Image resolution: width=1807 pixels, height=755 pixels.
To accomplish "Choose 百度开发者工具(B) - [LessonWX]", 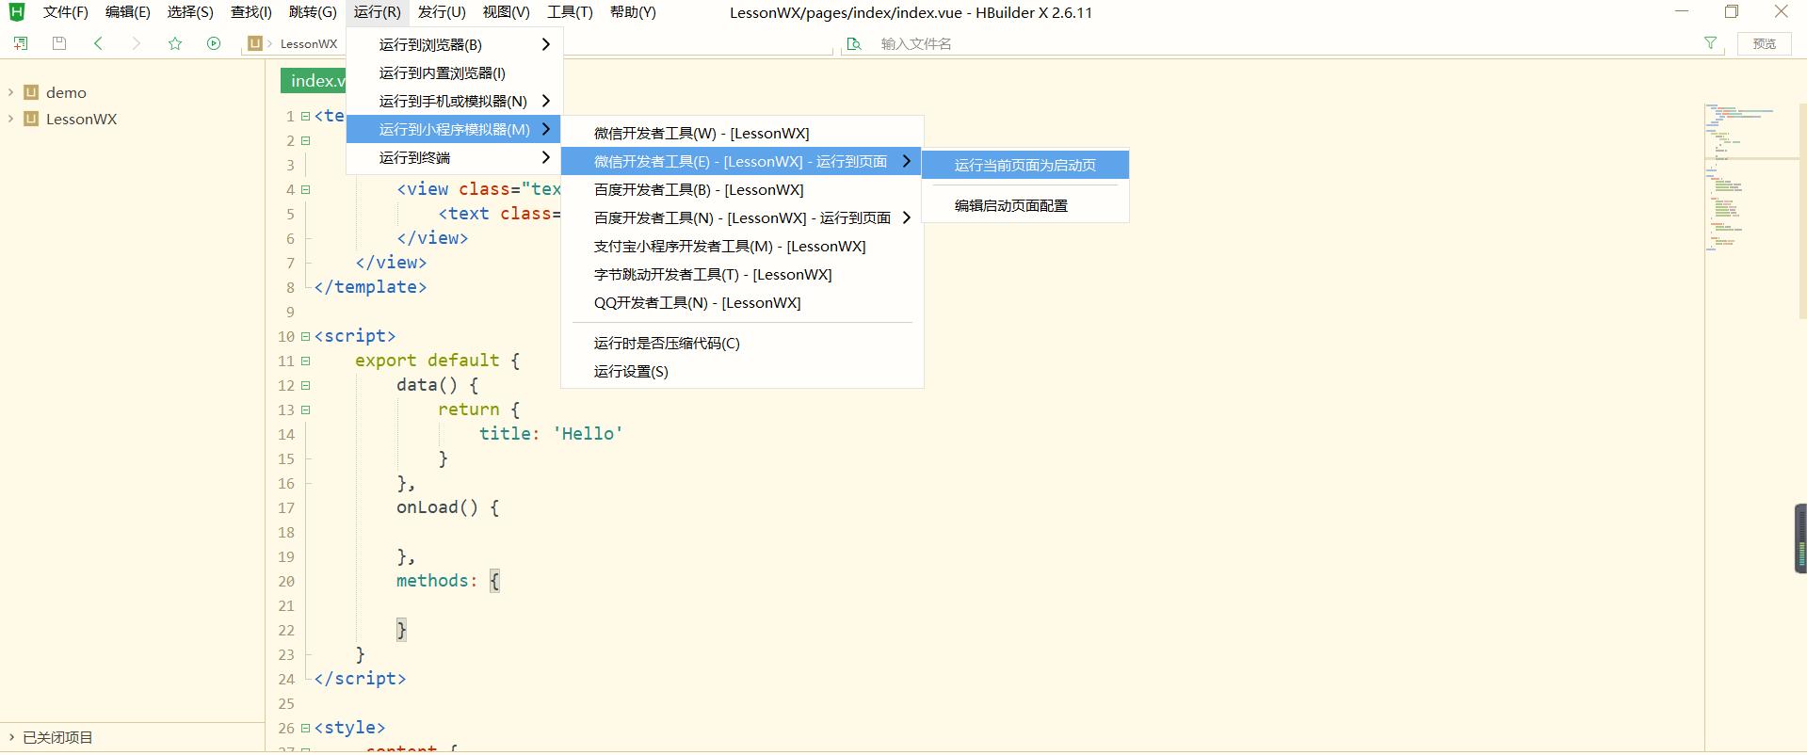I will pos(742,189).
